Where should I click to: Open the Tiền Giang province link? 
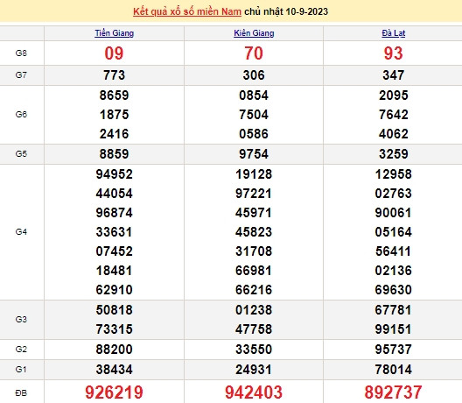115,33
